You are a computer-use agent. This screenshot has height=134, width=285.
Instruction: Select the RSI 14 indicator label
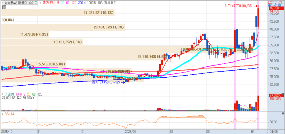[x=9, y=114]
